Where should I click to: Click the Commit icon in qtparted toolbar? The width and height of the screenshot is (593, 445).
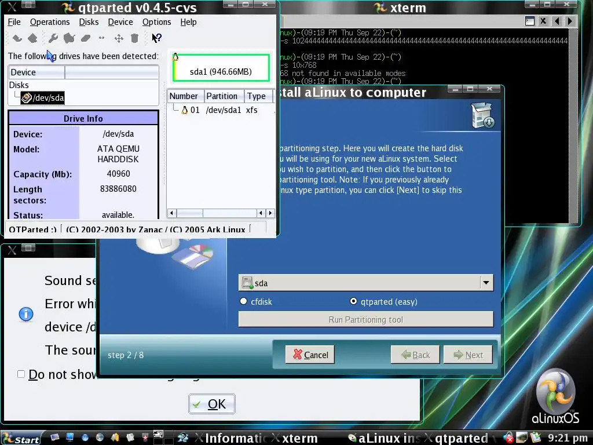click(x=32, y=38)
